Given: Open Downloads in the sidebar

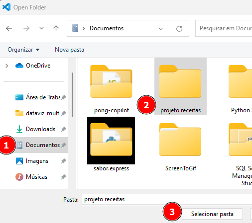Looking at the screenshot, I should pyautogui.click(x=35, y=129).
